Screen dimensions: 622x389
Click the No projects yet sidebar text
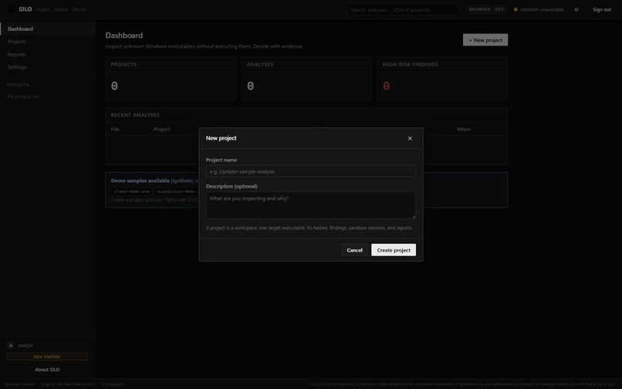pos(22,96)
